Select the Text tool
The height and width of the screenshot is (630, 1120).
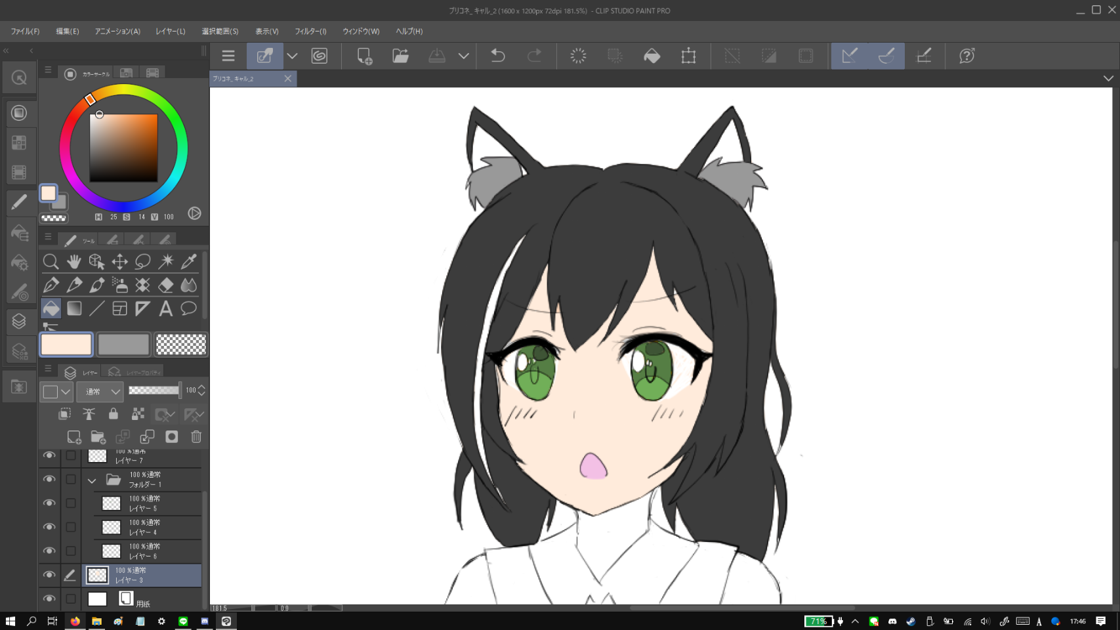coord(166,308)
